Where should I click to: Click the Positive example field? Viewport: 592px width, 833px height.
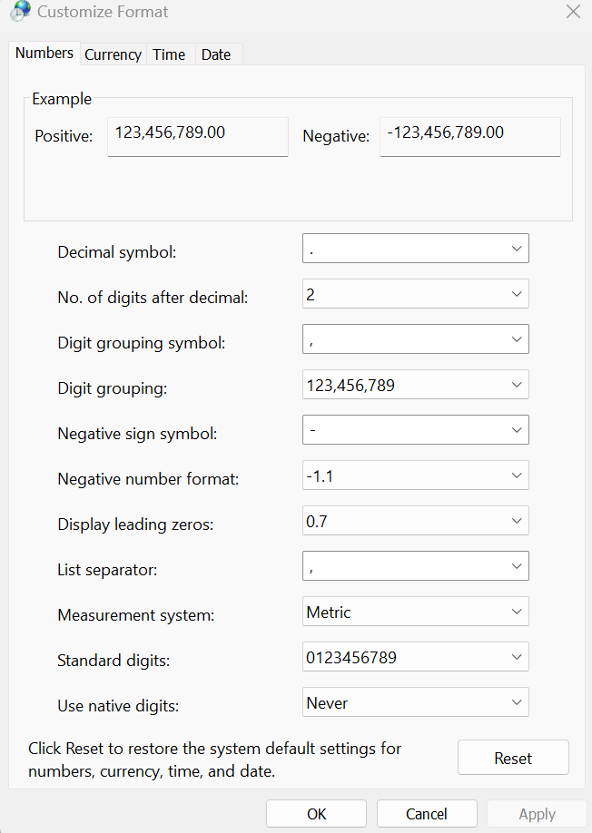tap(198, 136)
